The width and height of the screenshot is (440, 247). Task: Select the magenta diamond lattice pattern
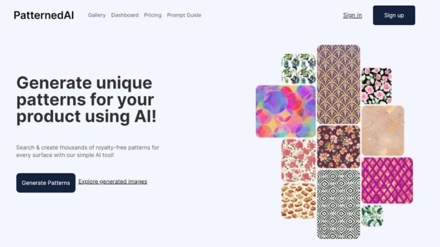[387, 180]
